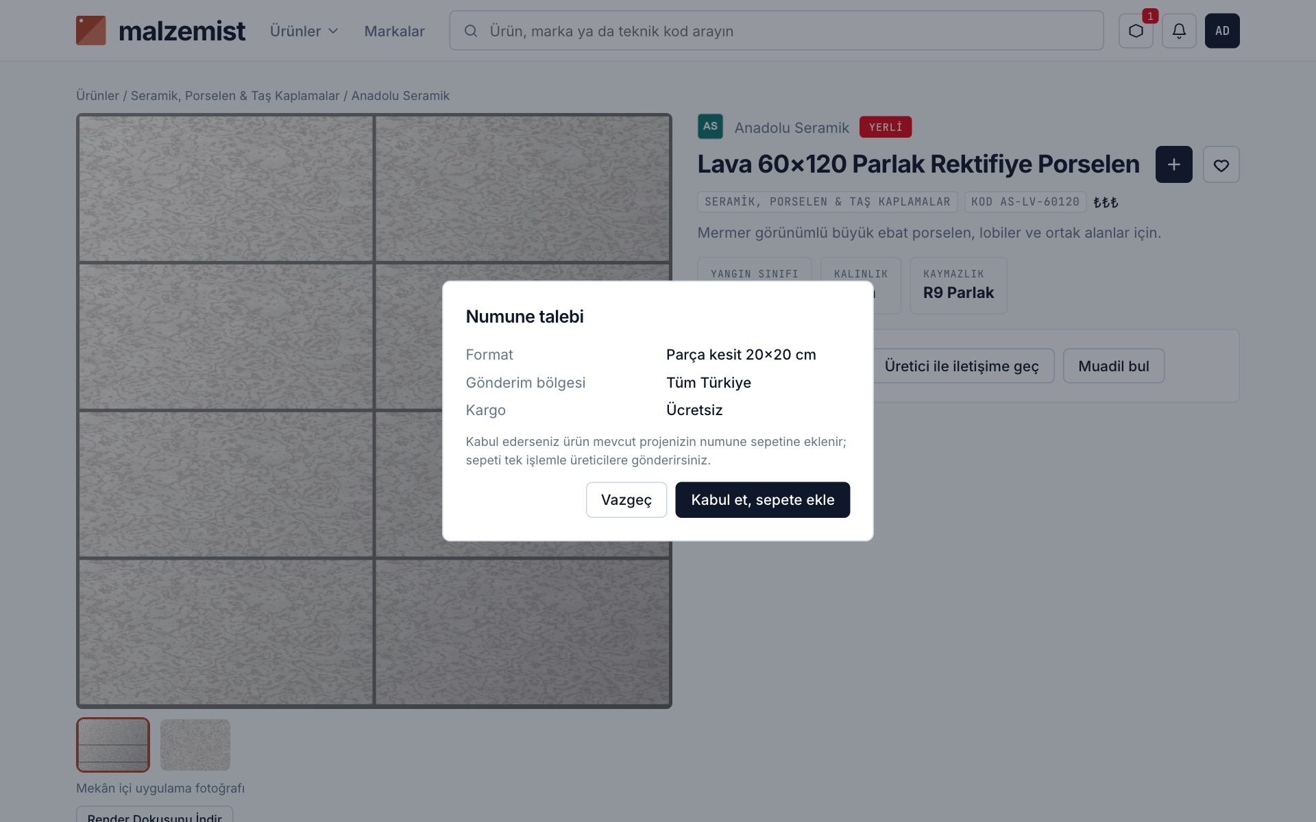
Task: Click the KOD AS-LV-60120 tag
Action: (1025, 202)
